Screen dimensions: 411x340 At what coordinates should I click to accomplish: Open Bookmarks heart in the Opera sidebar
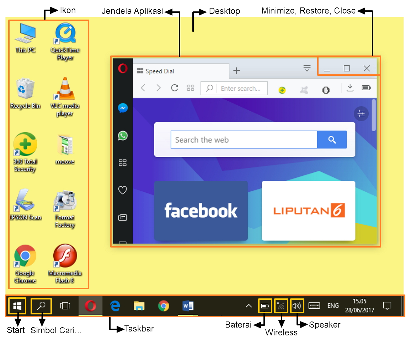(123, 190)
